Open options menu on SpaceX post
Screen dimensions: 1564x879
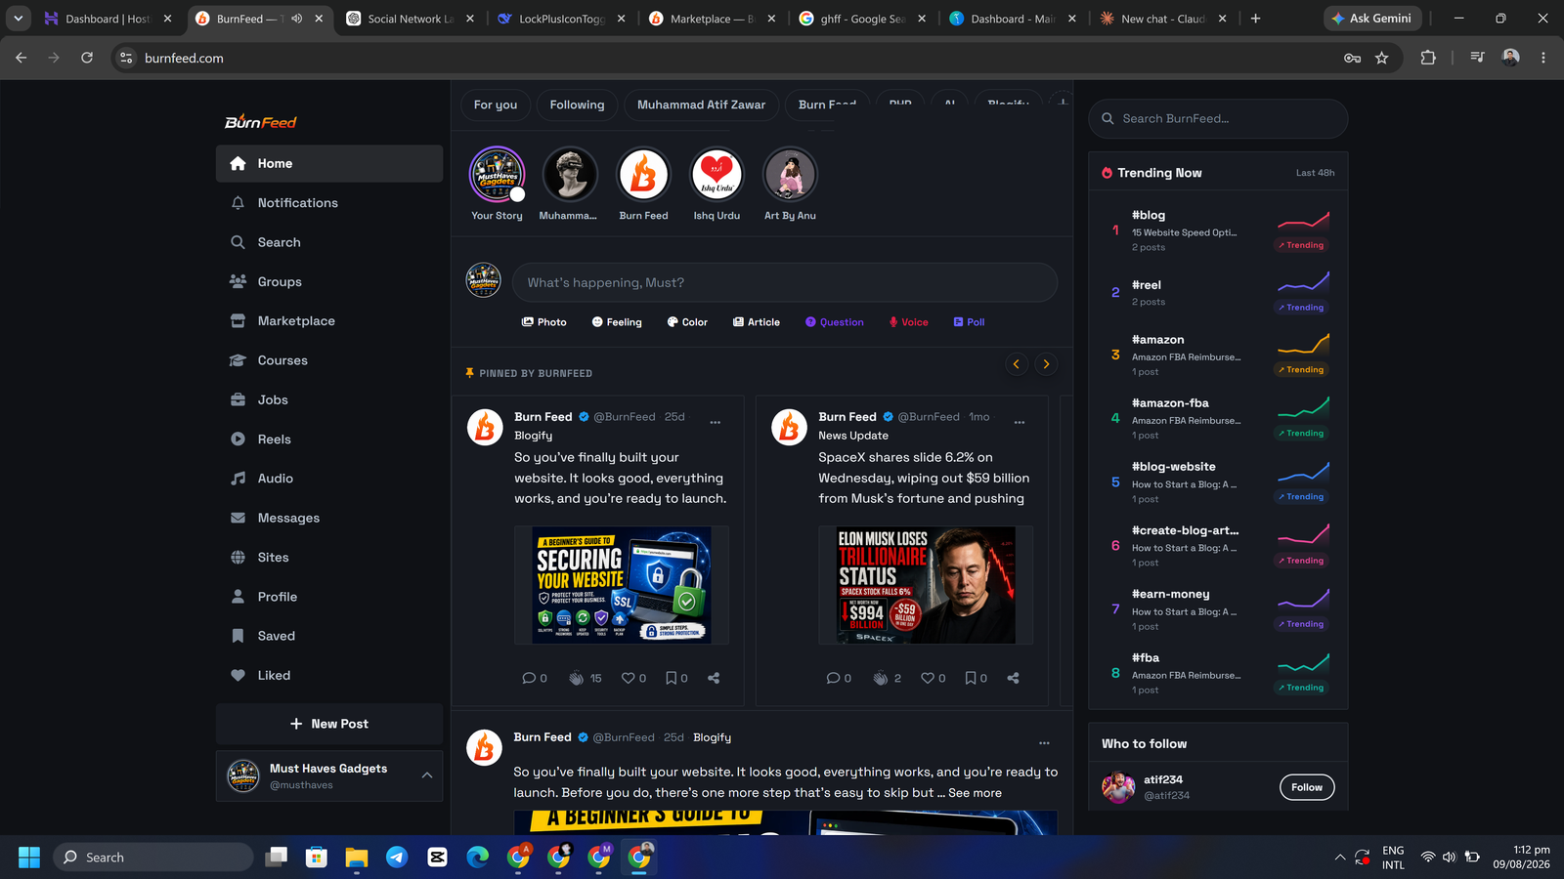[1020, 423]
